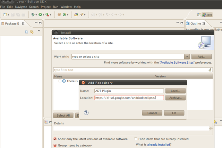Click the Debug bug icon

click(33, 15)
